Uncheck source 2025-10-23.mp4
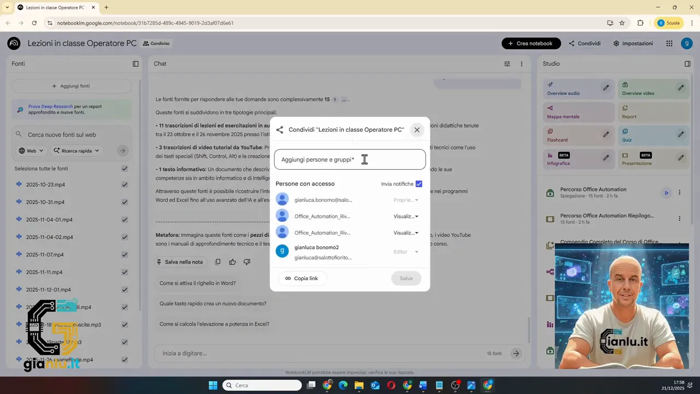Image resolution: width=700 pixels, height=394 pixels. click(x=125, y=184)
